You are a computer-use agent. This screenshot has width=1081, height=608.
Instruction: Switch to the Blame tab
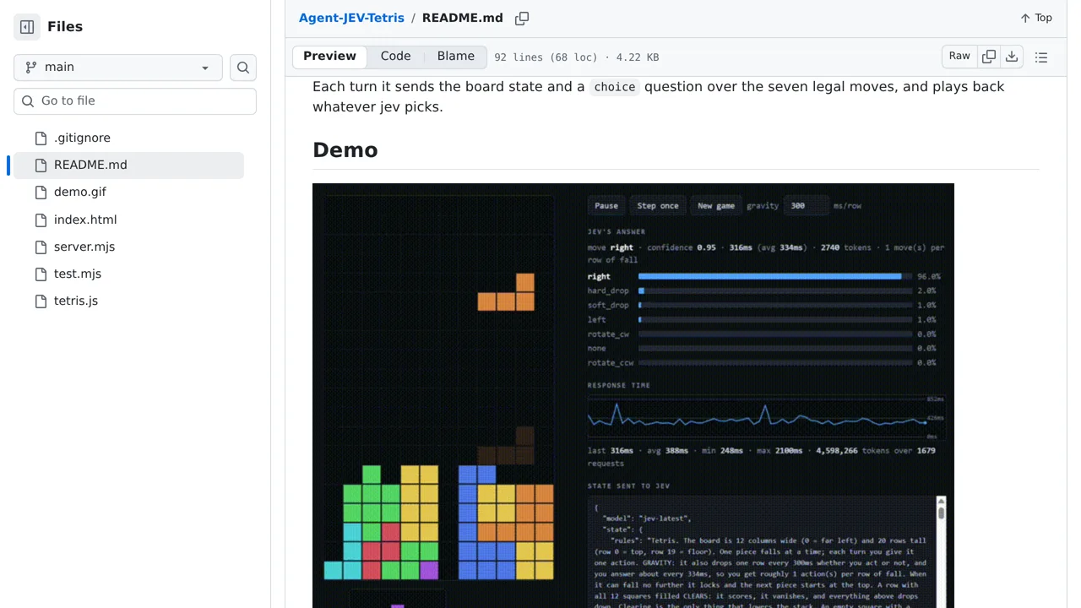[456, 57]
